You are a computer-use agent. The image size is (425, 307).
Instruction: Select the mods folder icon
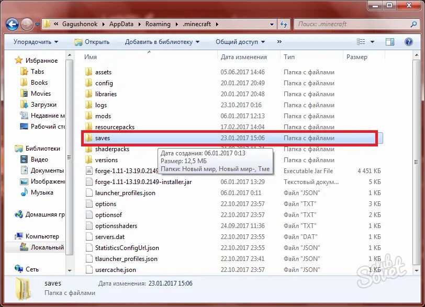coord(88,116)
